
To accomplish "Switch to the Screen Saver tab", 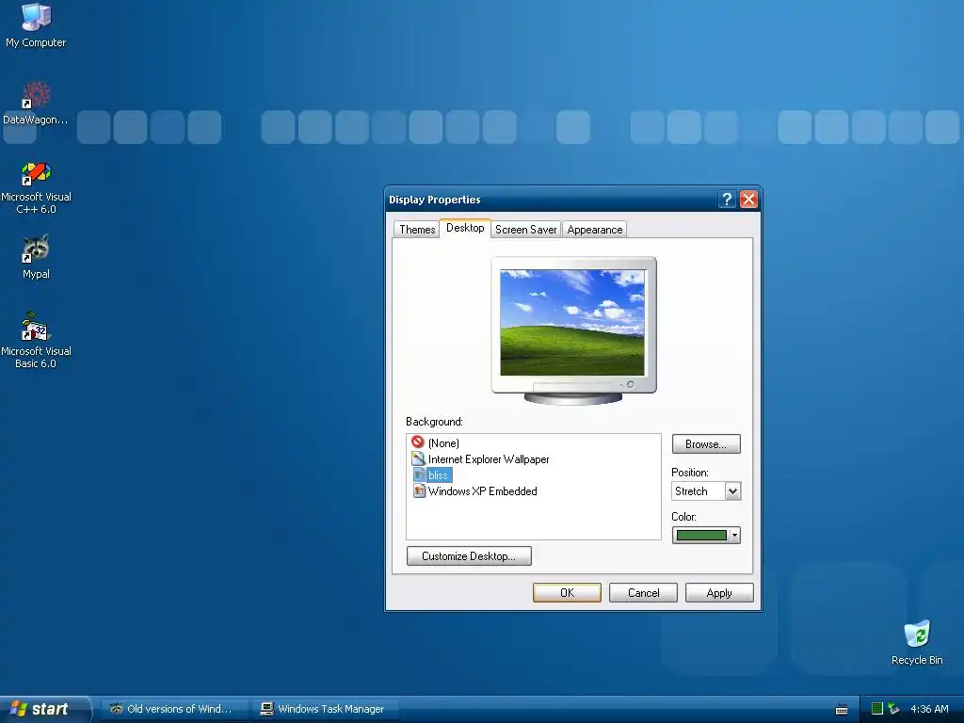I will (525, 230).
